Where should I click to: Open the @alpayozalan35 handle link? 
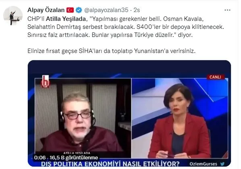click(x=106, y=10)
